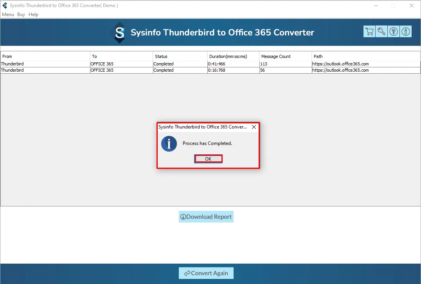
Task: Click the Sysinfo S logo in banner
Action: click(x=119, y=33)
